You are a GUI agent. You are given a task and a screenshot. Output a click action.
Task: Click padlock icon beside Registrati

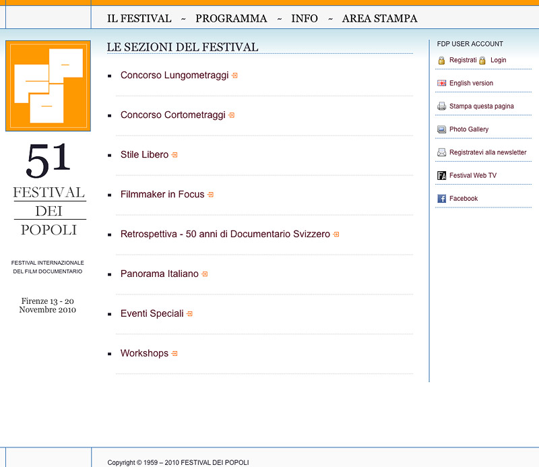[x=442, y=60]
